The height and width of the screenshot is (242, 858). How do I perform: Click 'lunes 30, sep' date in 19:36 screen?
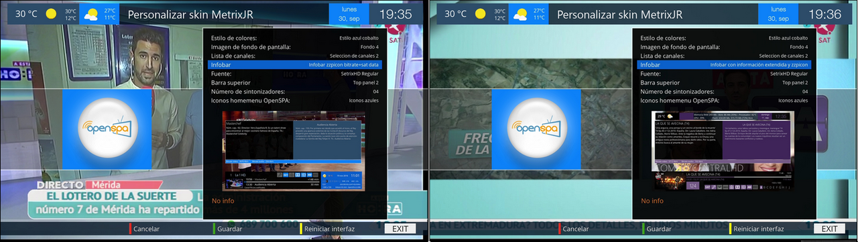pyautogui.click(x=778, y=14)
